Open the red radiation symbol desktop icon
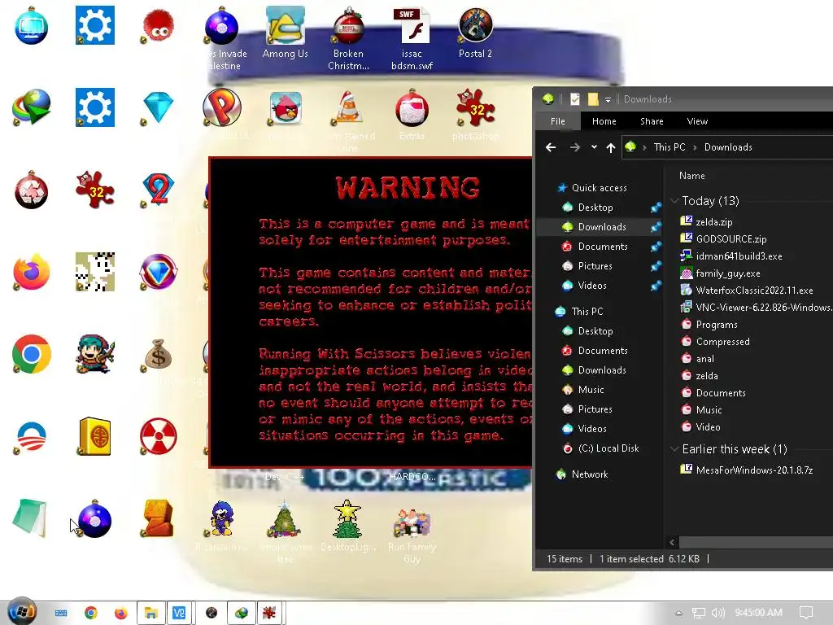Screen dimensions: 833x625 click(x=159, y=436)
